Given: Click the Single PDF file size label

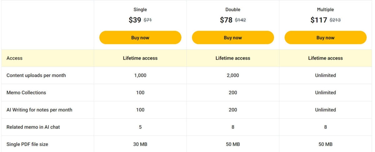Looking at the screenshot, I should point(27,144).
